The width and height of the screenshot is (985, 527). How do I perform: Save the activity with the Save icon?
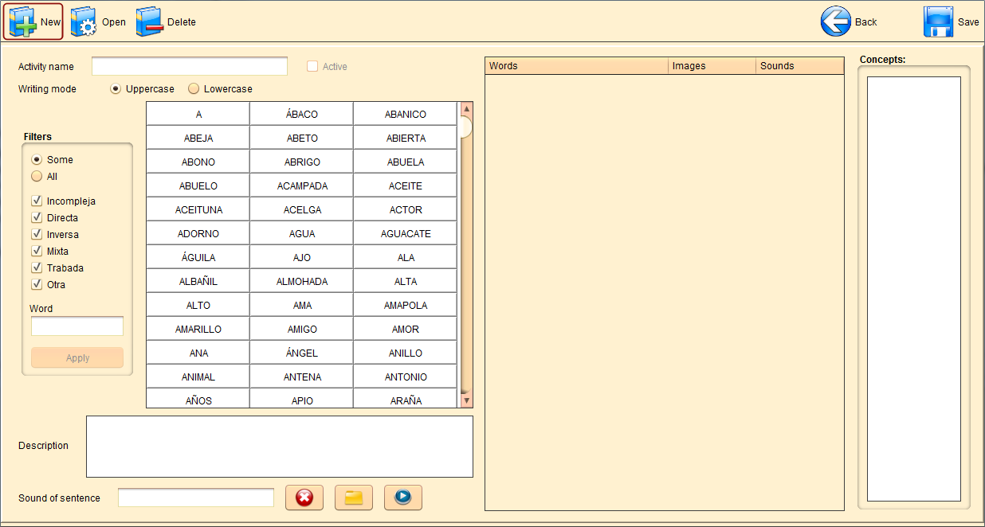[x=939, y=22]
